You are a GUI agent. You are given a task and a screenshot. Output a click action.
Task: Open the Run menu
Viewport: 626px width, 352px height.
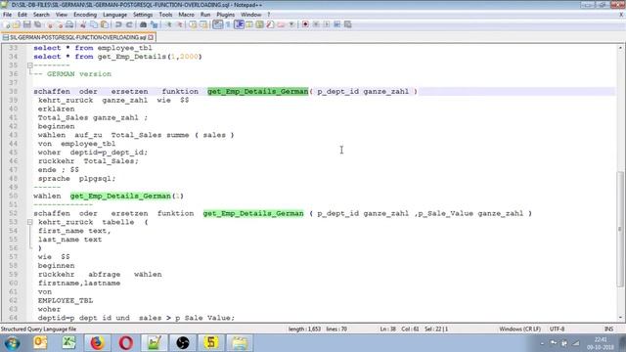[x=205, y=15]
